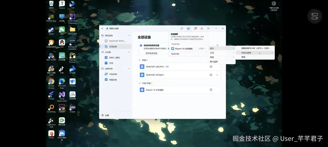
Task: Open info for DESKTOP-P4TQO11
Action: click(211, 75)
